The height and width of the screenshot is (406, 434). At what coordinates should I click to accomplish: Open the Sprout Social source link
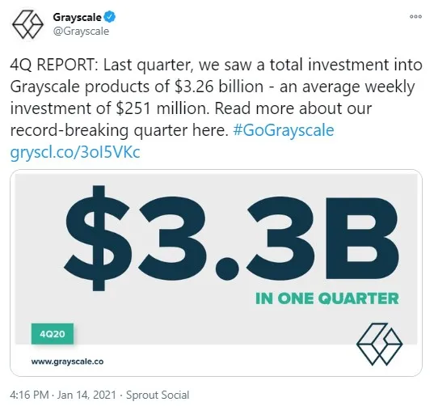(158, 395)
